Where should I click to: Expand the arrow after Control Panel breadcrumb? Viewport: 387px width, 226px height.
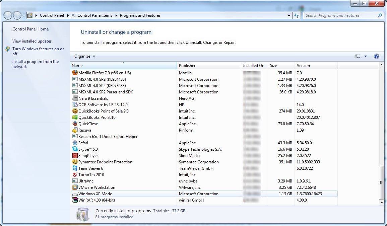click(x=68, y=15)
